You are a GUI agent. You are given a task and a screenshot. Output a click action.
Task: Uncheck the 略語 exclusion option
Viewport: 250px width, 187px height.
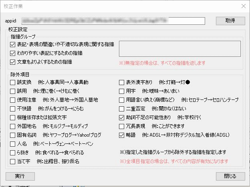tap(121, 135)
